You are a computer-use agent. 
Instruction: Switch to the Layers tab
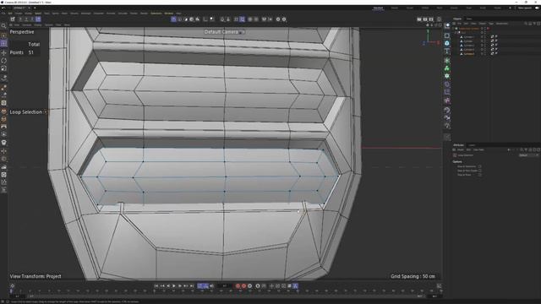click(x=472, y=145)
